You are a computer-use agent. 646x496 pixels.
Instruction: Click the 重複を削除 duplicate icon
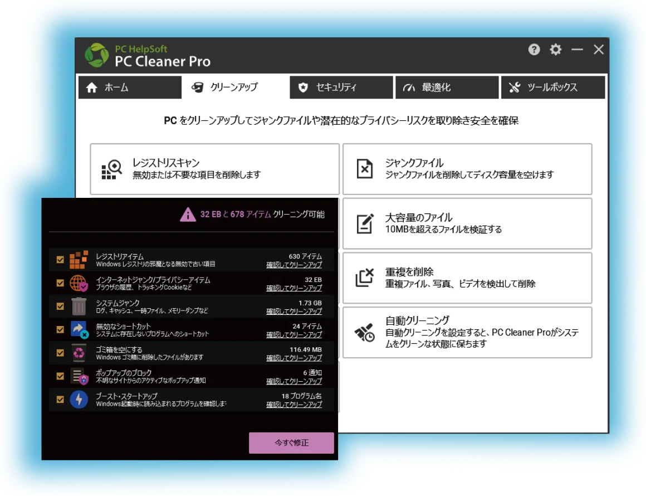[365, 278]
